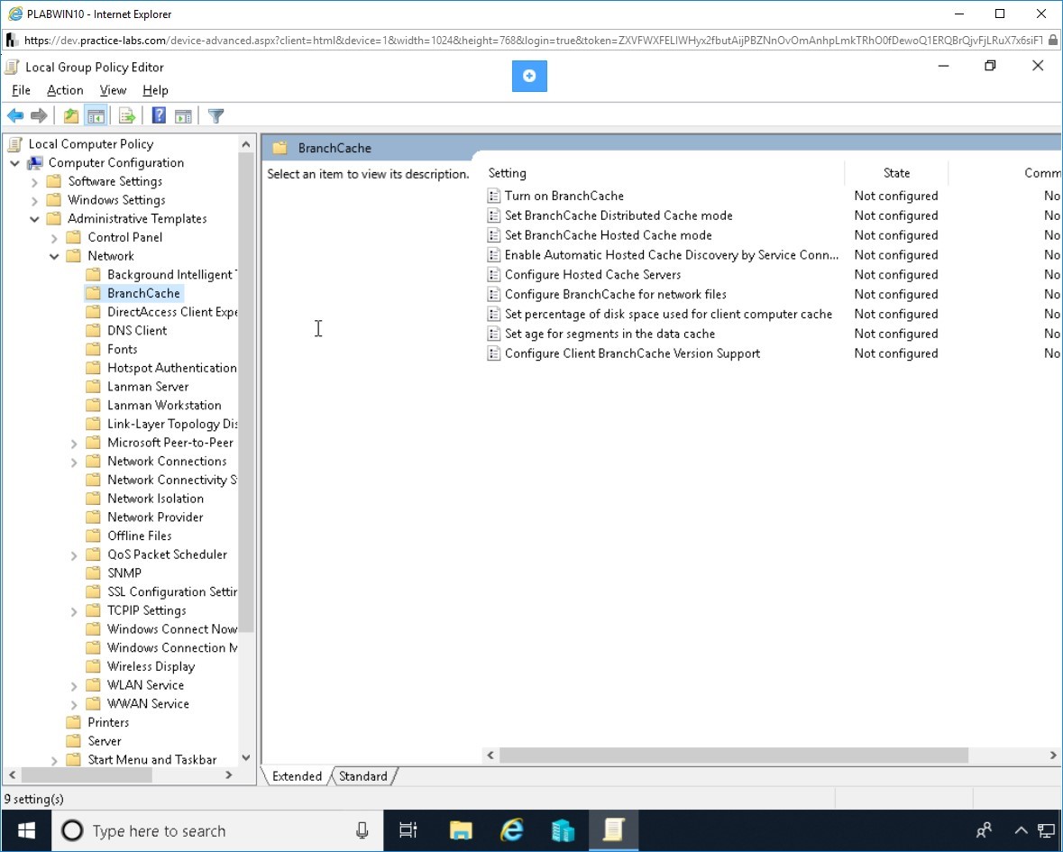This screenshot has height=852, width=1063.
Task: Click the browser address bar URL
Action: click(x=533, y=40)
